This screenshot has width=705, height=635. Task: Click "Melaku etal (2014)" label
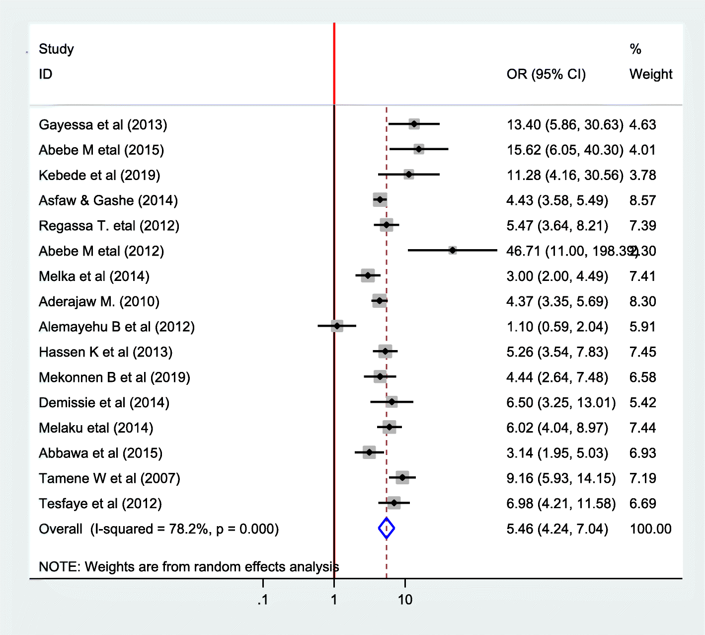click(96, 428)
